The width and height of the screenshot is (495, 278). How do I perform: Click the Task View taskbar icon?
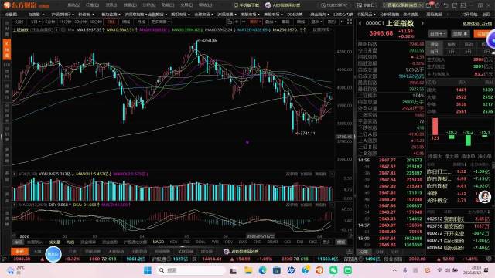coord(234,270)
